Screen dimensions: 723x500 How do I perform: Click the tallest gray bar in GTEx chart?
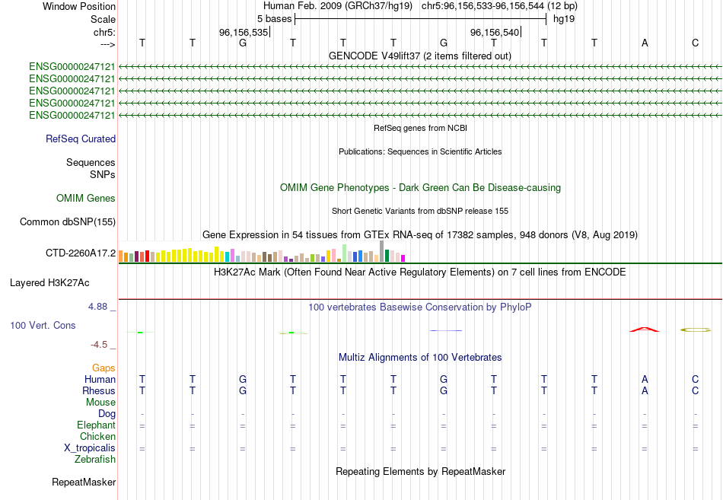pos(381,251)
